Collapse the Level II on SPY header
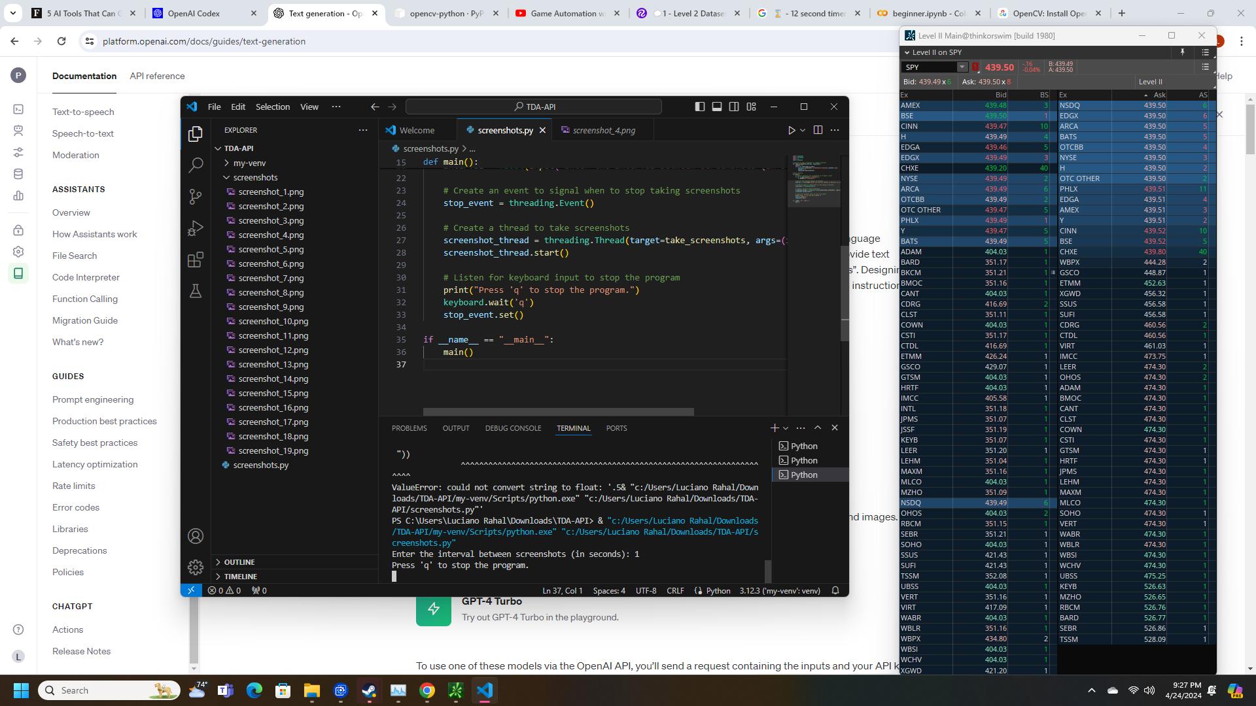1256x706 pixels. pyautogui.click(x=907, y=52)
